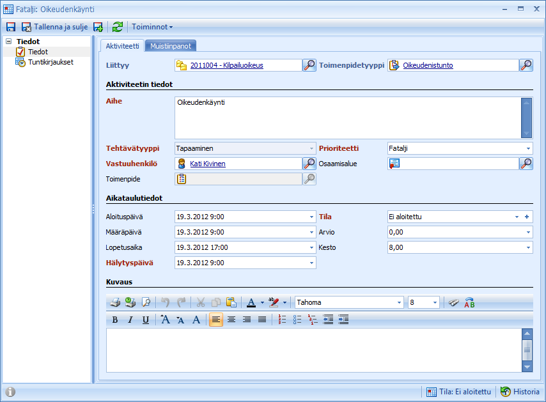Click the plus icon next to Tila
Image resolution: width=546 pixels, height=402 pixels.
coord(527,217)
